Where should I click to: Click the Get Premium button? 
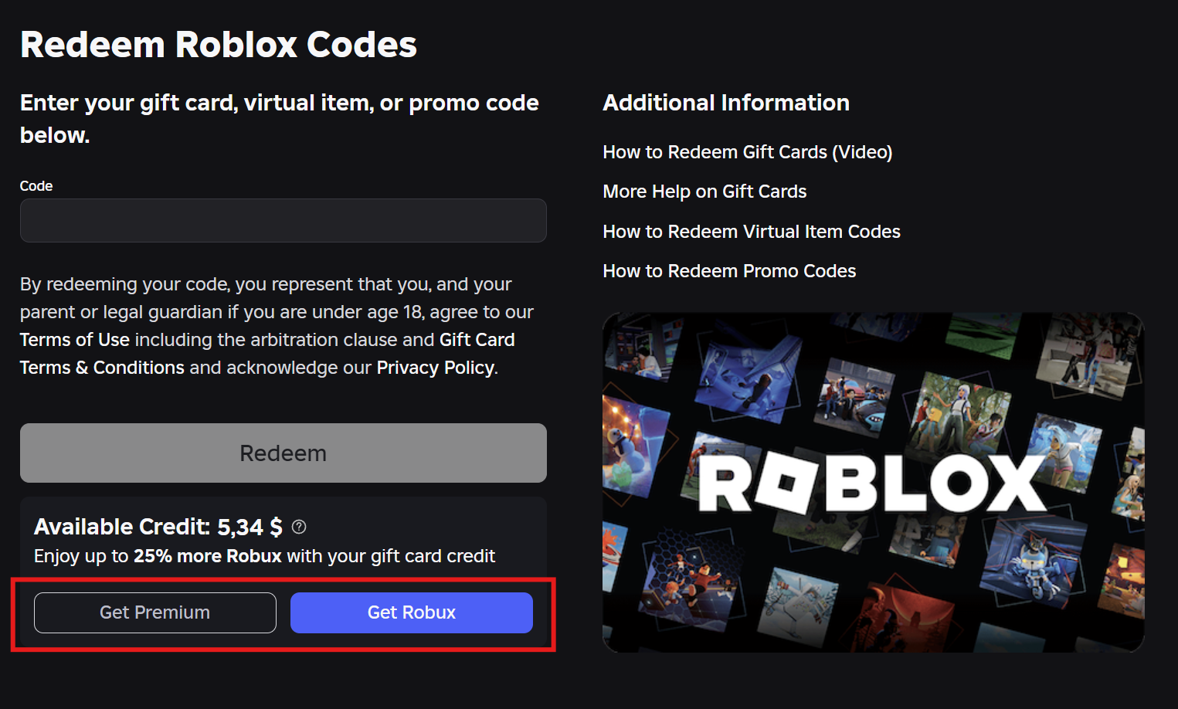tap(154, 612)
